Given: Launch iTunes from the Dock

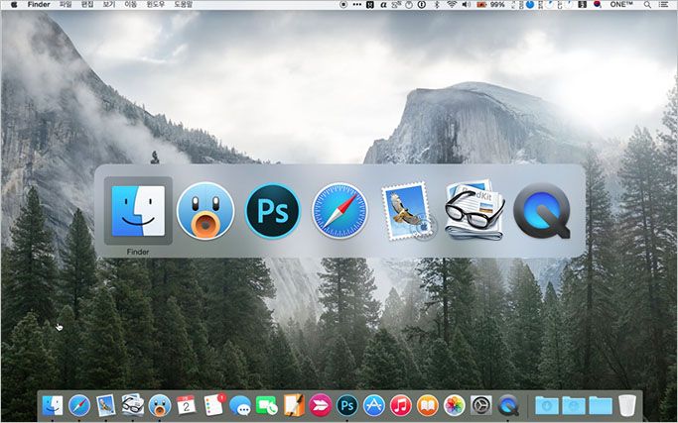Looking at the screenshot, I should click(x=401, y=406).
